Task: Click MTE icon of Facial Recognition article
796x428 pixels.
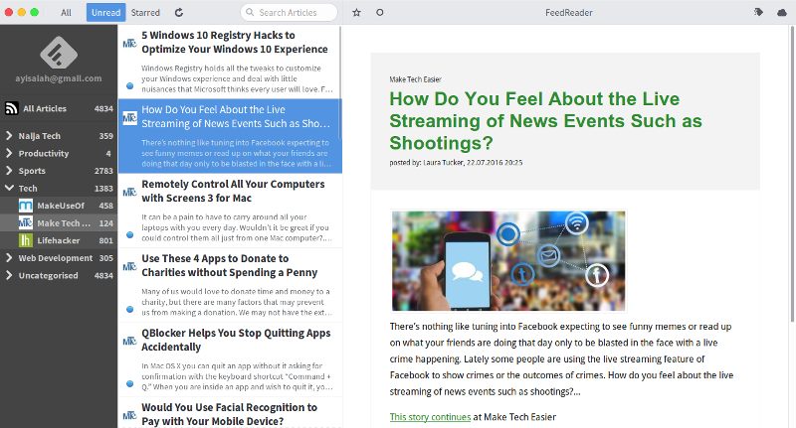Action: pyautogui.click(x=129, y=416)
